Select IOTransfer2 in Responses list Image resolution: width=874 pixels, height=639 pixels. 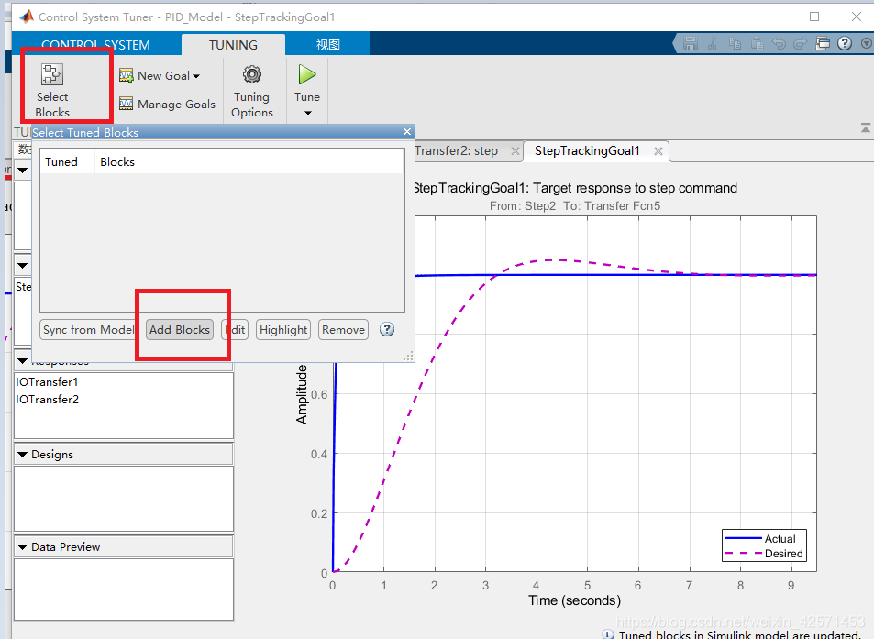[48, 400]
